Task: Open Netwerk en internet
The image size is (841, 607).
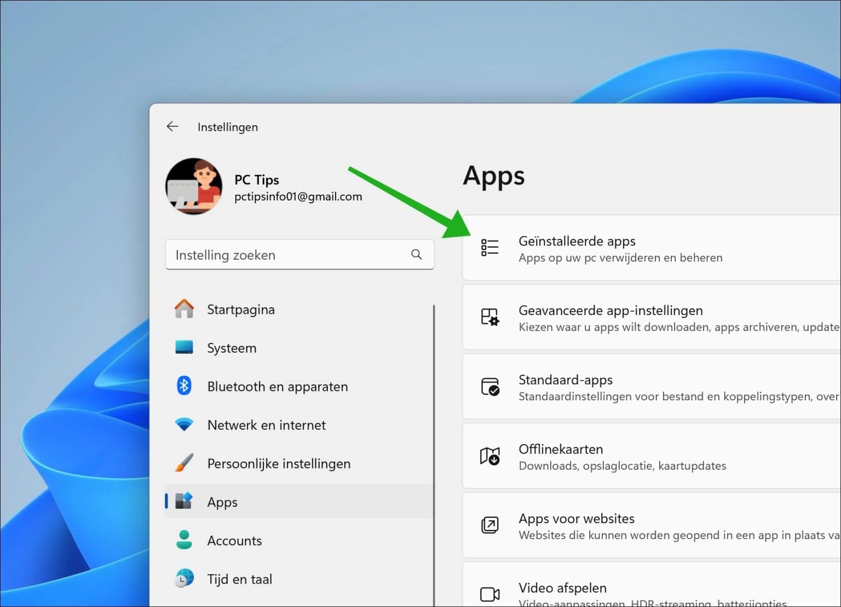Action: [x=298, y=425]
